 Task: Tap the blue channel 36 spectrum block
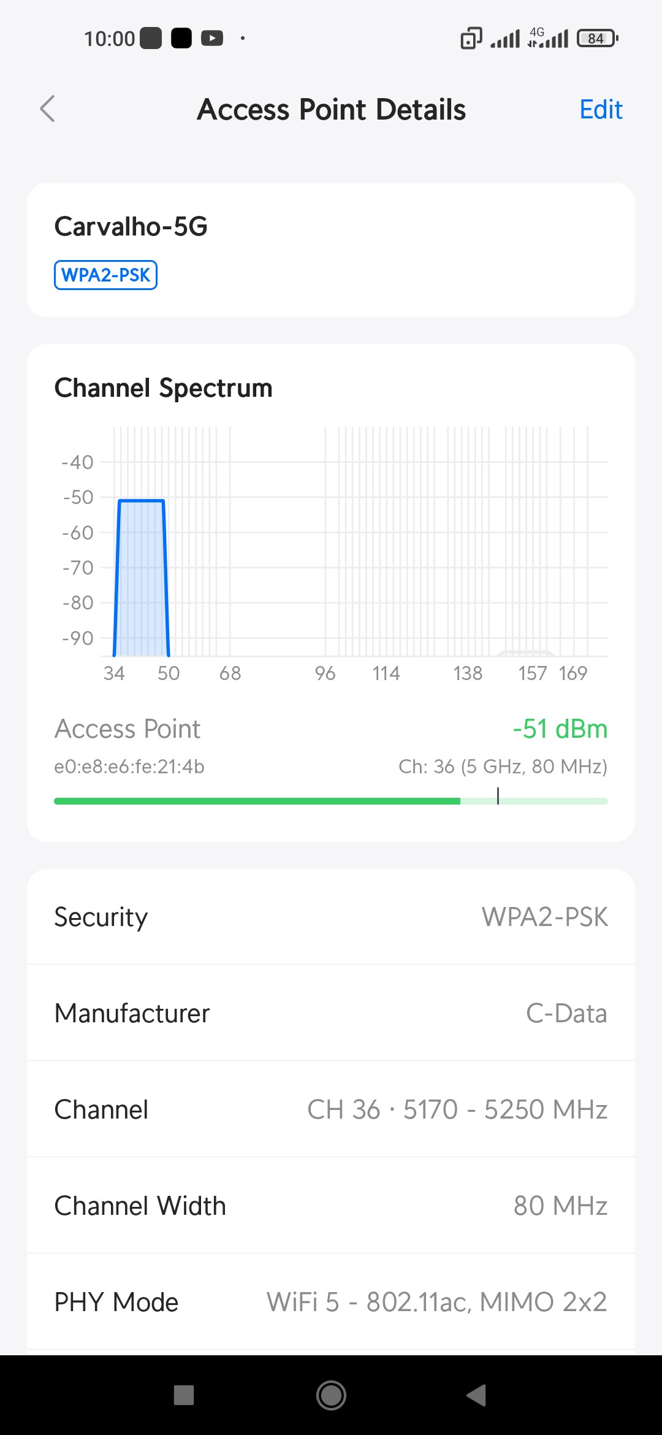142,576
